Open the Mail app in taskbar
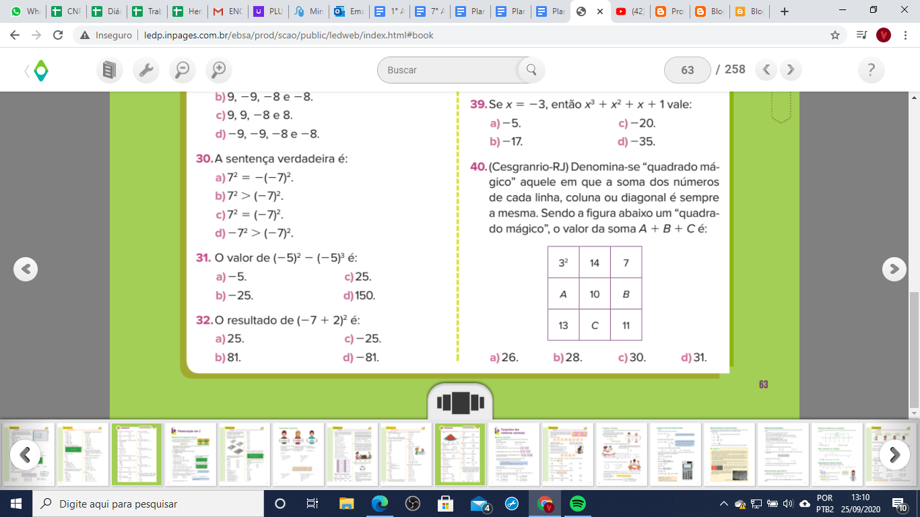Image resolution: width=920 pixels, height=517 pixels. point(480,504)
